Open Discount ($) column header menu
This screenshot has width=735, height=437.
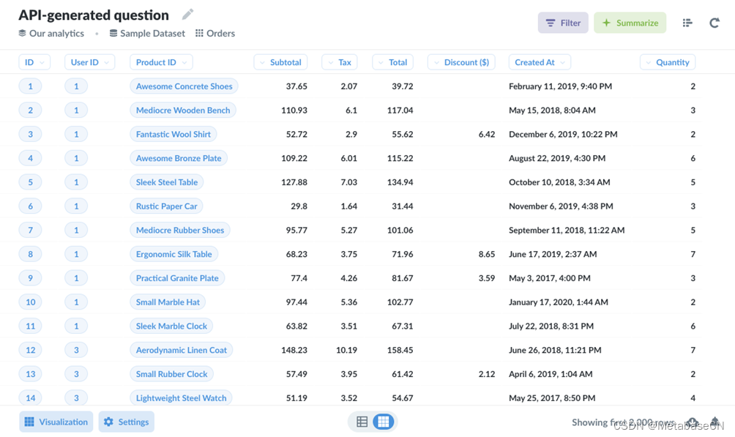461,62
